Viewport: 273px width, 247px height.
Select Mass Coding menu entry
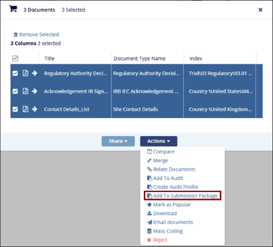tap(165, 231)
